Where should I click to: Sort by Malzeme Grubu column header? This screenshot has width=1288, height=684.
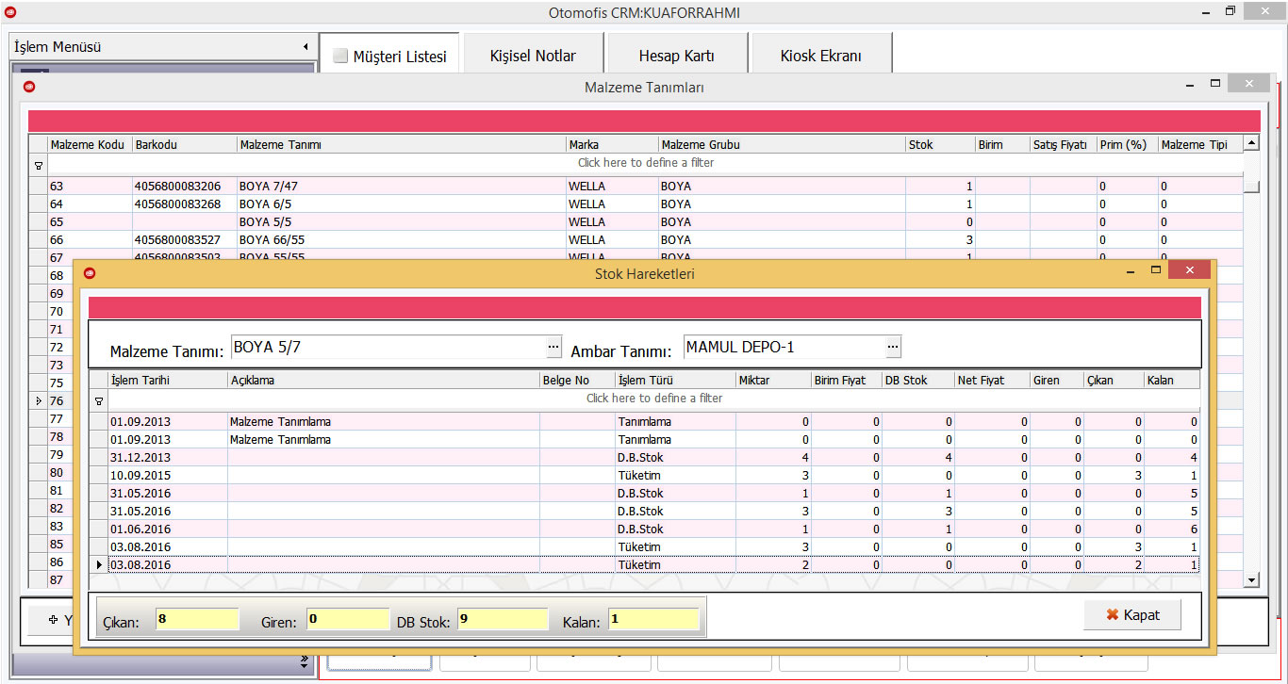pos(783,145)
